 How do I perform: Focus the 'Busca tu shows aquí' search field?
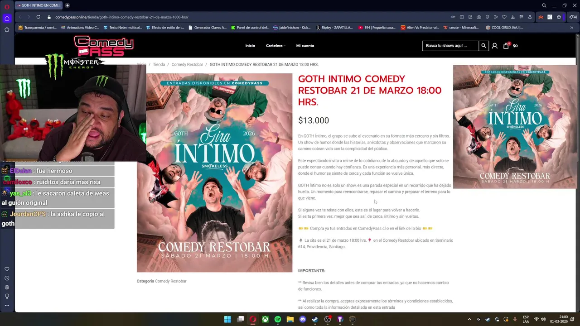[450, 46]
